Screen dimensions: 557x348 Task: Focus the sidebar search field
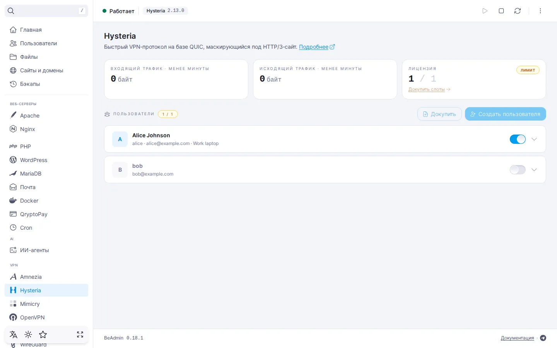(x=46, y=11)
